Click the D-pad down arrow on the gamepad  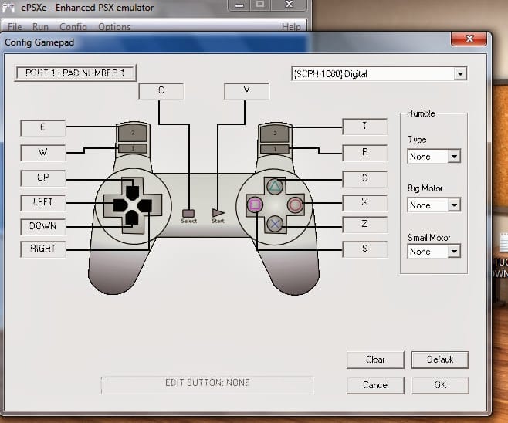point(132,218)
